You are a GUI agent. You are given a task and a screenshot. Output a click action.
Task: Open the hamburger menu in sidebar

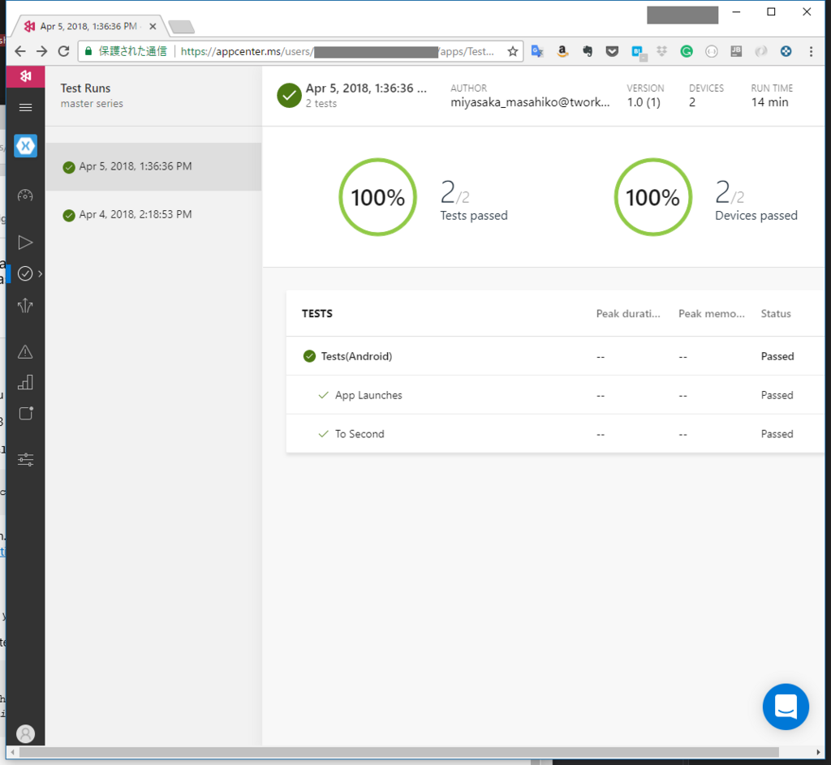tap(25, 108)
